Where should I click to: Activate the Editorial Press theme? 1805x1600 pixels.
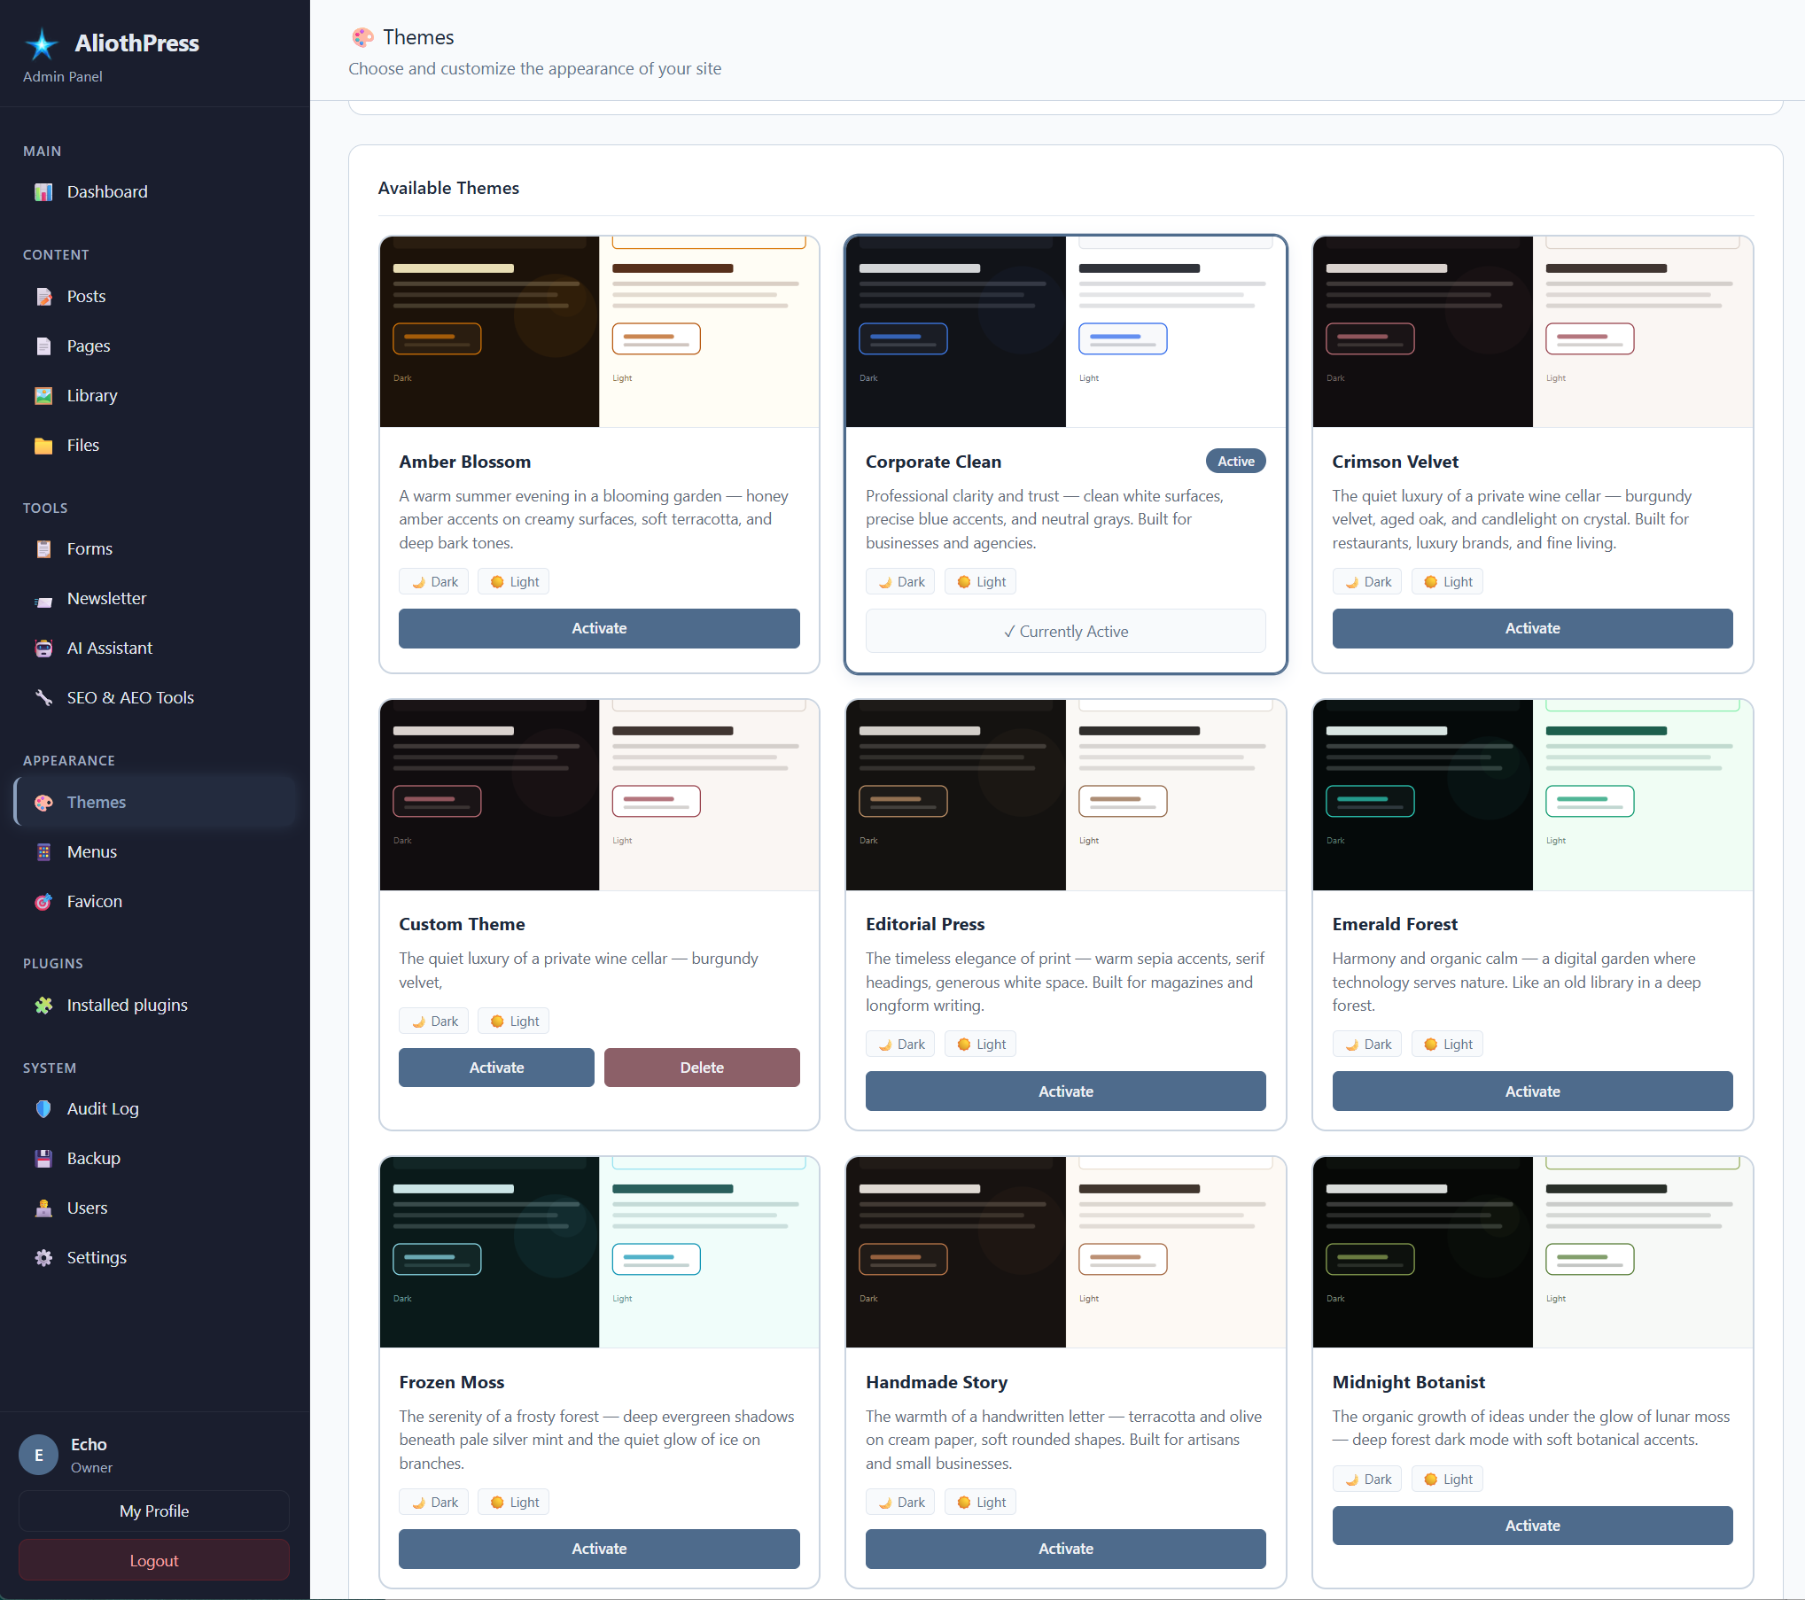(x=1065, y=1091)
